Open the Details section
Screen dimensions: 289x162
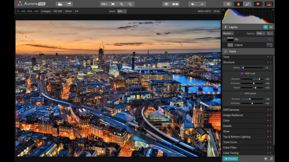point(248,126)
